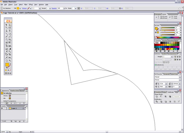Switch to the Gradient panel tab
Image resolution: width=184 pixels, height=133 pixels.
pyautogui.click(x=164, y=54)
